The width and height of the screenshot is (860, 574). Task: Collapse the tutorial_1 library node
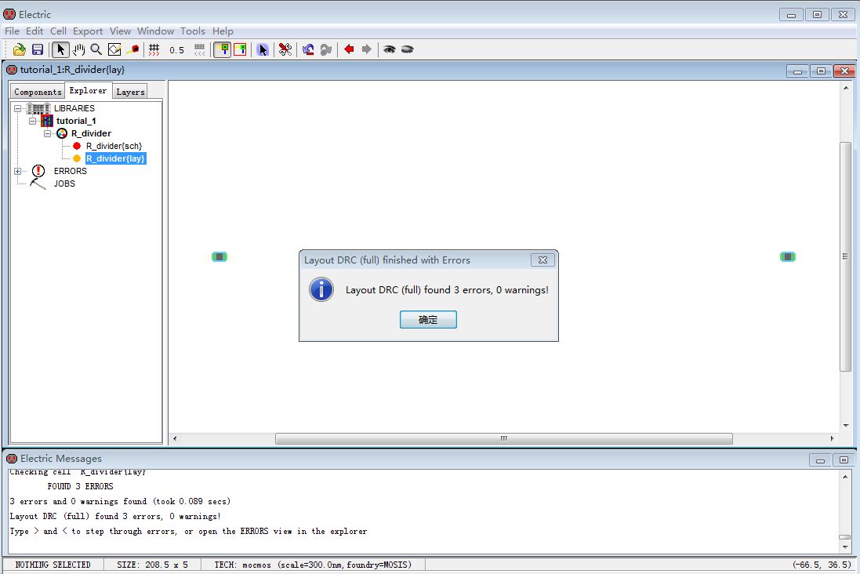[32, 121]
